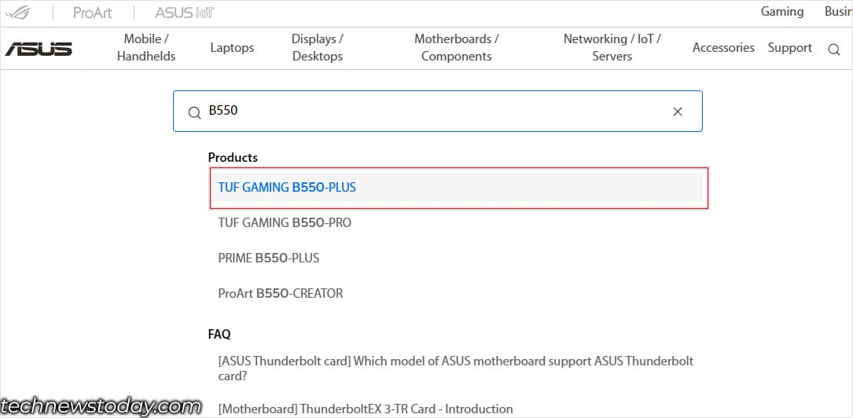This screenshot has width=853, height=418.
Task: Open ThunderboltEX 3-TR Card Introduction FAQ
Action: click(366, 409)
